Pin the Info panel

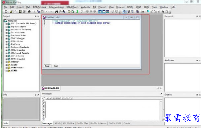(x=36, y=95)
